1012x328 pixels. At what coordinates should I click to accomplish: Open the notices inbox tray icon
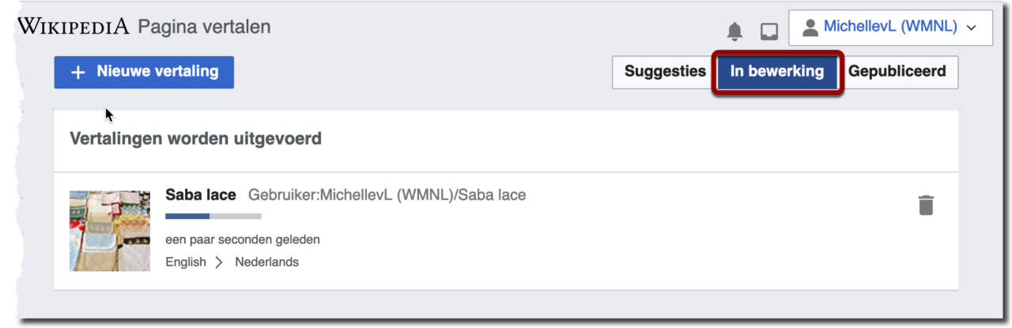pyautogui.click(x=768, y=32)
